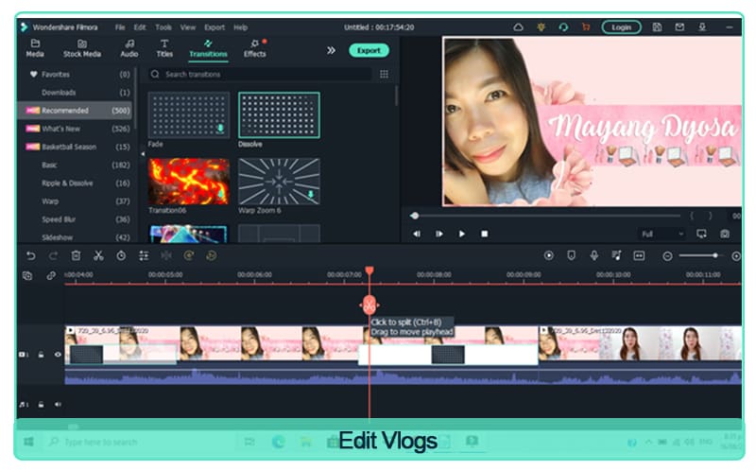The image size is (756, 471).
Task: Open the Full quality dropdown
Action: point(661,234)
